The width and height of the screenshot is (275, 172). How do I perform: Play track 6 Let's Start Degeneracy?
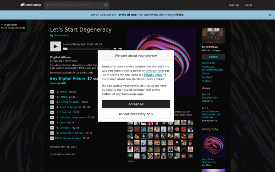(52, 117)
